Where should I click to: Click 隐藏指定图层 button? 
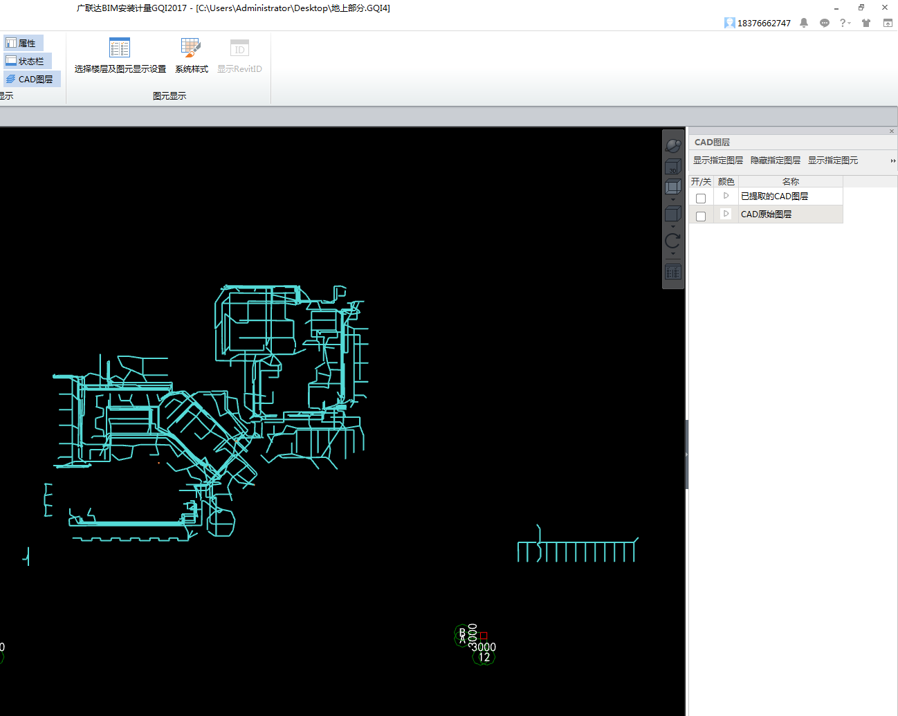pyautogui.click(x=776, y=160)
